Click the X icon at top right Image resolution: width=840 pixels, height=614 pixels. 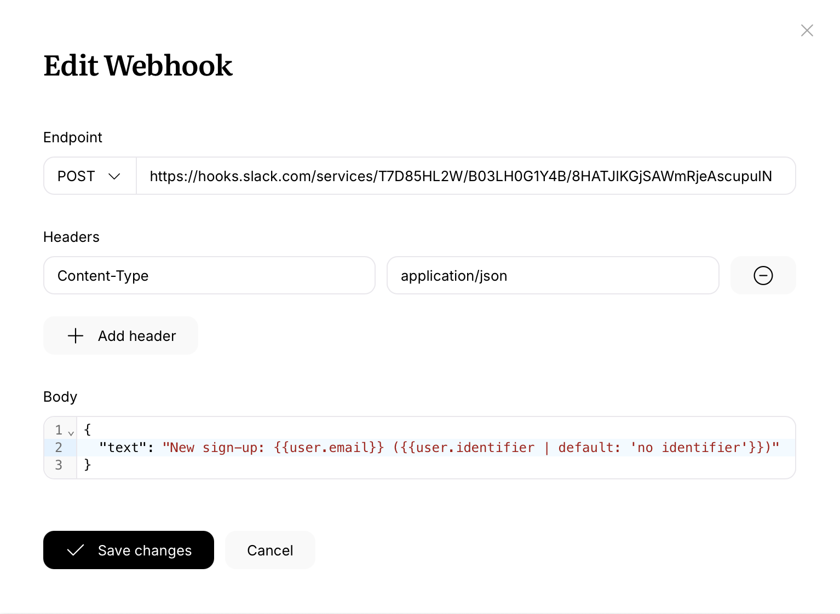tap(807, 31)
